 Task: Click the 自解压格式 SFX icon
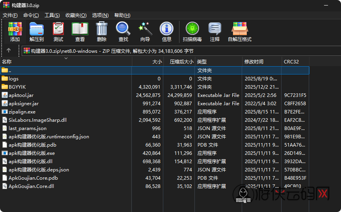(240, 32)
